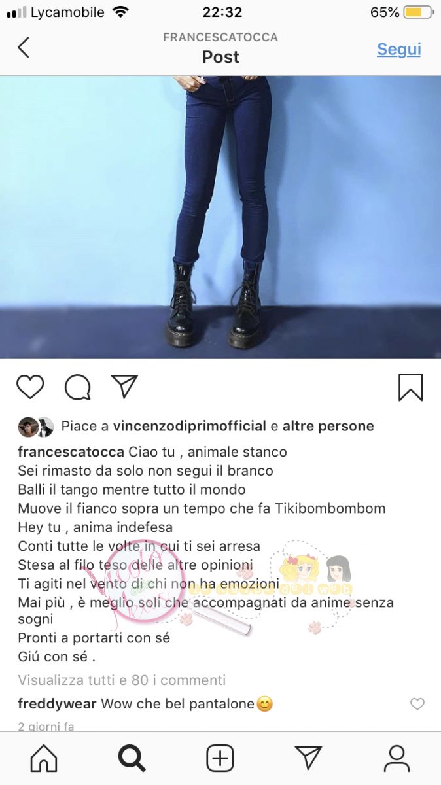Go back using the top-left arrow

pyautogui.click(x=24, y=48)
